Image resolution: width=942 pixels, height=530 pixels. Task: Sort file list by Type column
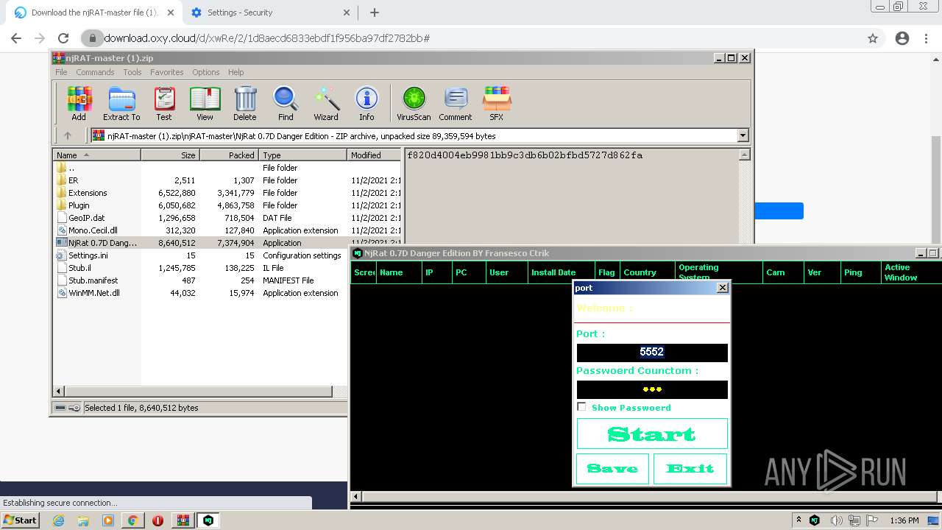tap(302, 155)
